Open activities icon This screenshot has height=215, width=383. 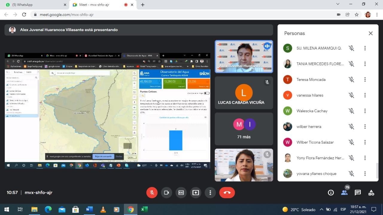click(371, 193)
